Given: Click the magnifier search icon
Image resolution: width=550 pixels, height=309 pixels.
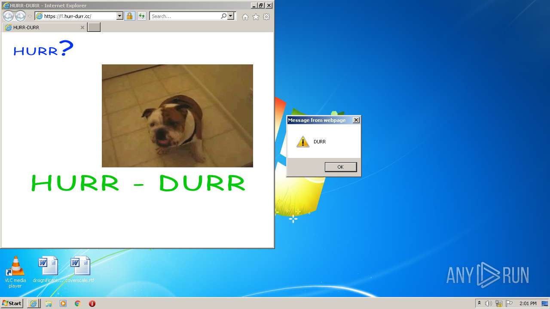Looking at the screenshot, I should (x=223, y=16).
